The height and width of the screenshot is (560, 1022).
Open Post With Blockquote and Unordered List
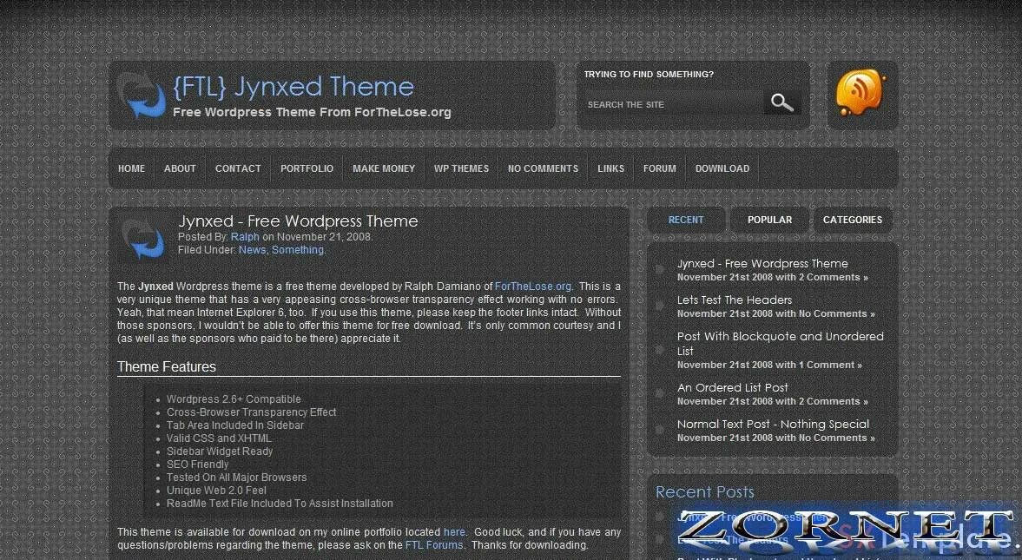pos(781,344)
